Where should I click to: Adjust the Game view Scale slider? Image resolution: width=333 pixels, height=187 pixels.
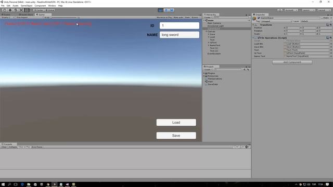(63, 17)
